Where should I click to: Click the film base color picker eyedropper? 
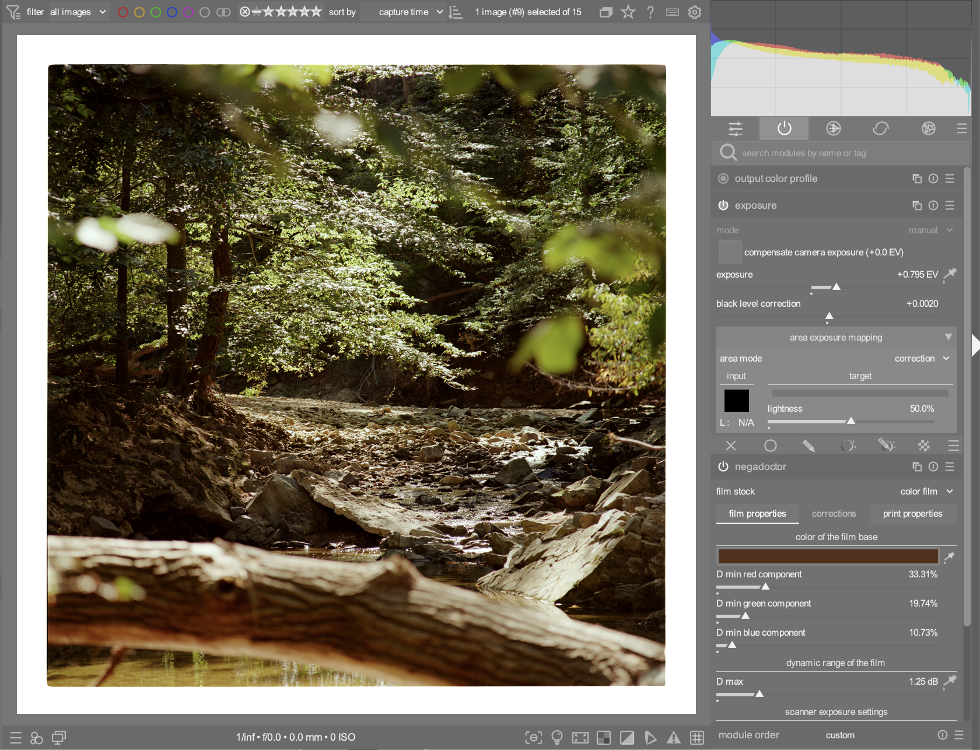point(949,557)
